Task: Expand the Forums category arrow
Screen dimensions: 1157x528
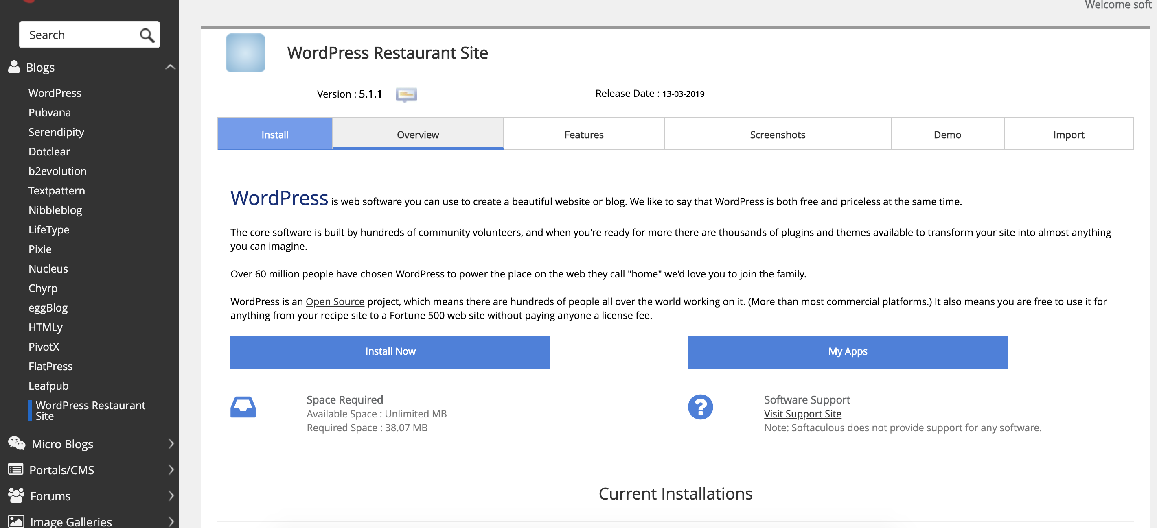Action: [x=171, y=496]
